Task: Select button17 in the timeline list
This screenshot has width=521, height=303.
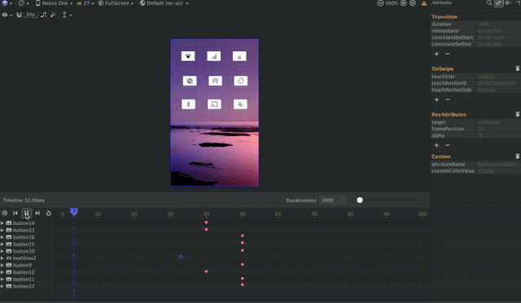Action: pos(24,286)
